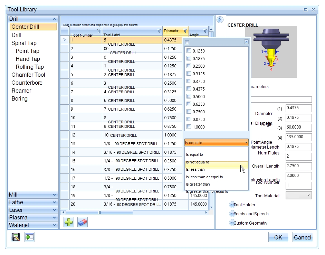Screen dimensions: 325x255
Task: Open the Mill tool category
Action: click(x=33, y=195)
